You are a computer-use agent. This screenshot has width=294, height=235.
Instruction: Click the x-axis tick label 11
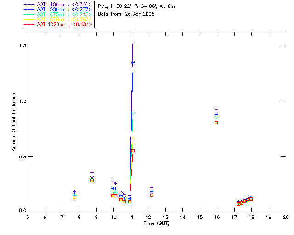tap(131, 217)
